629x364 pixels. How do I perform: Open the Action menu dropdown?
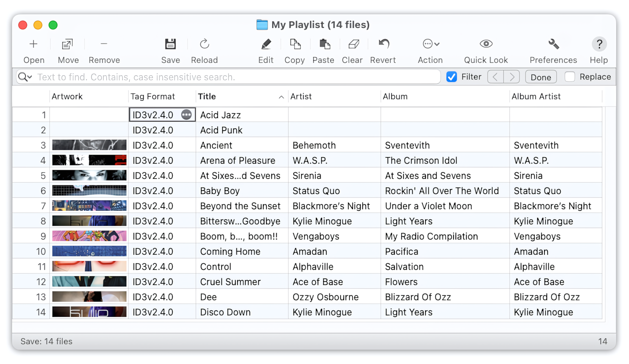pos(431,44)
